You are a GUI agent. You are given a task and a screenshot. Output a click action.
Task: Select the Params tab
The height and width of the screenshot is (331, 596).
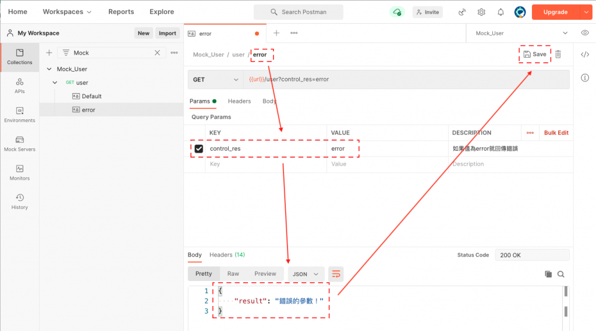[203, 101]
